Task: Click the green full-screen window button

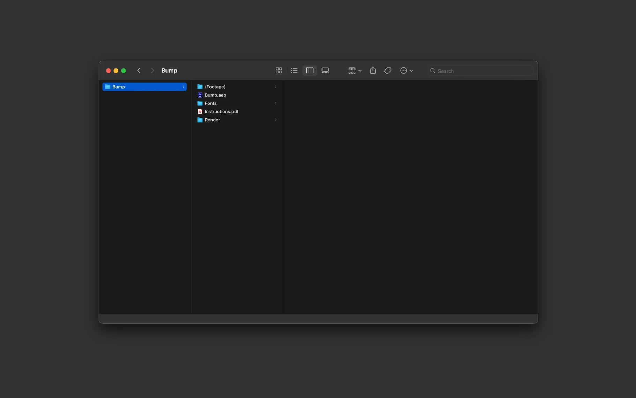Action: (124, 71)
